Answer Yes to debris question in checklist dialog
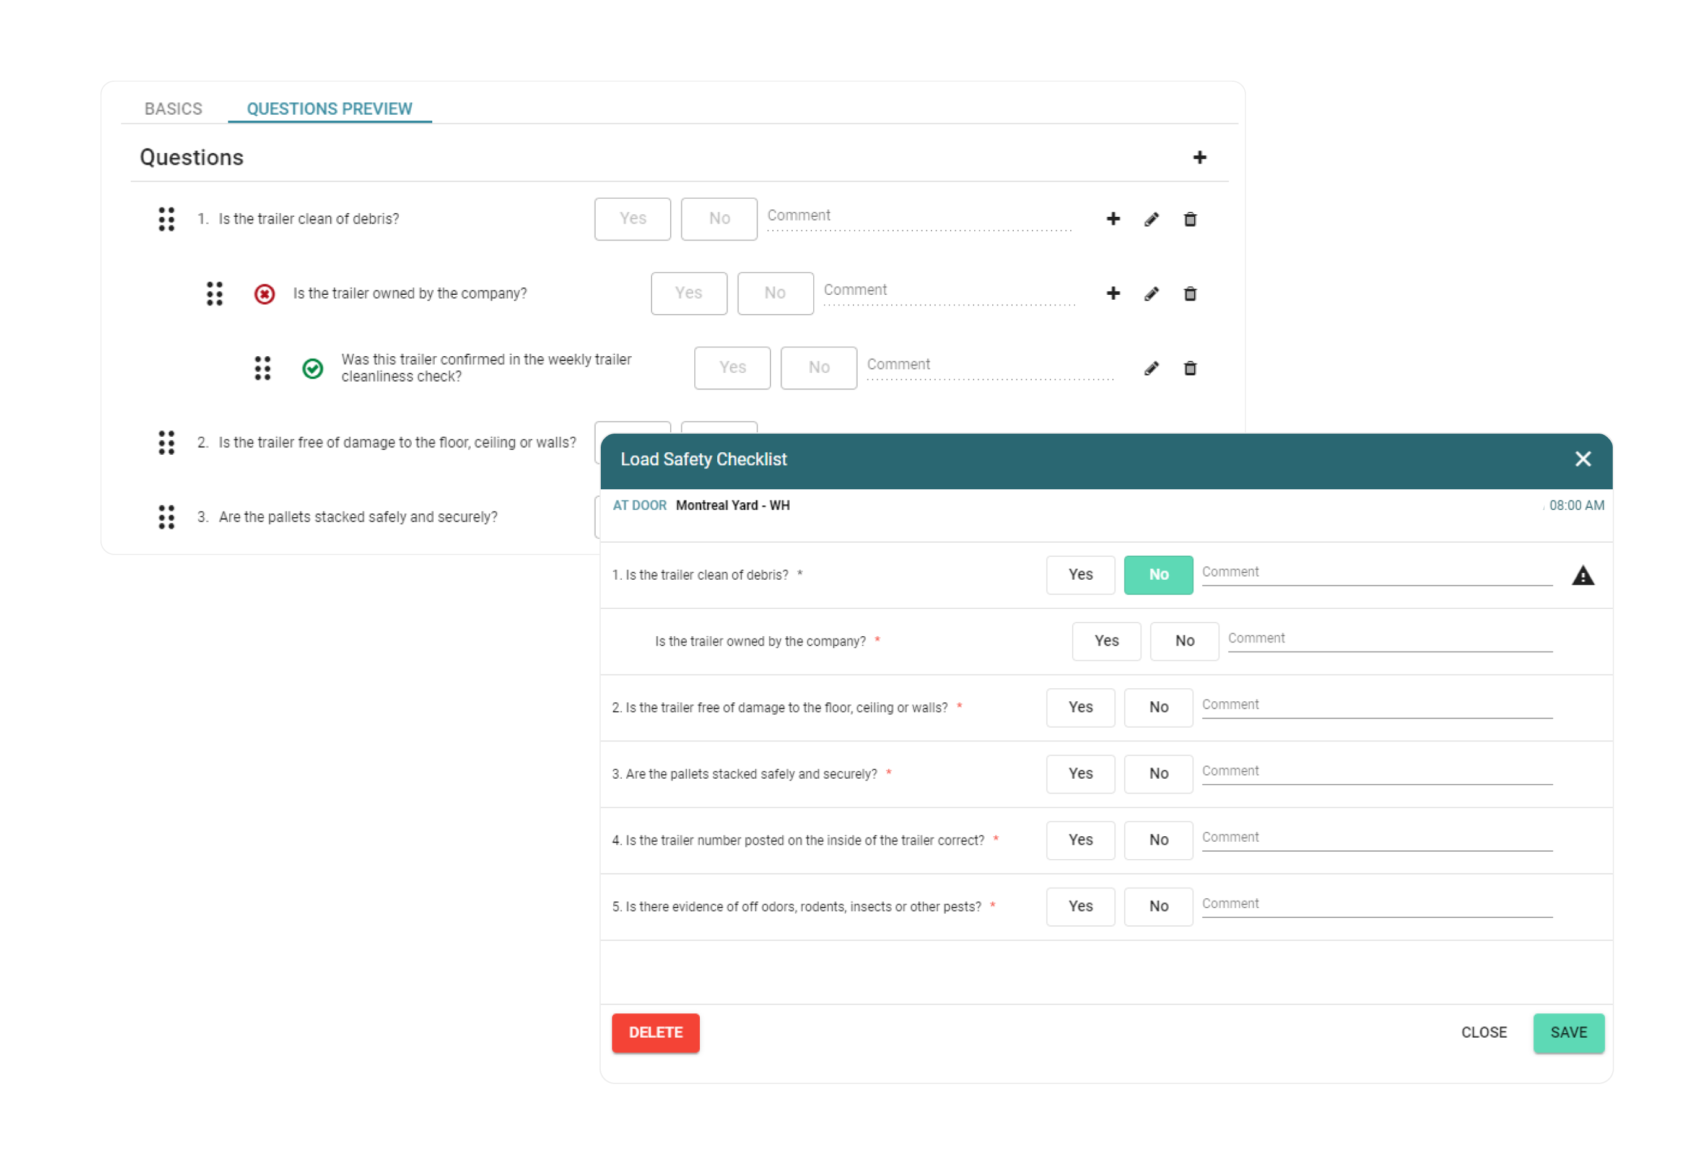1692x1167 pixels. click(x=1080, y=575)
